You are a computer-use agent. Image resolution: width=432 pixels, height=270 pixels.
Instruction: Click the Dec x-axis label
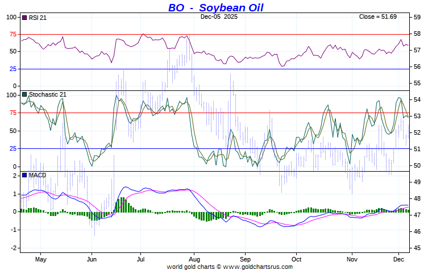click(398, 260)
